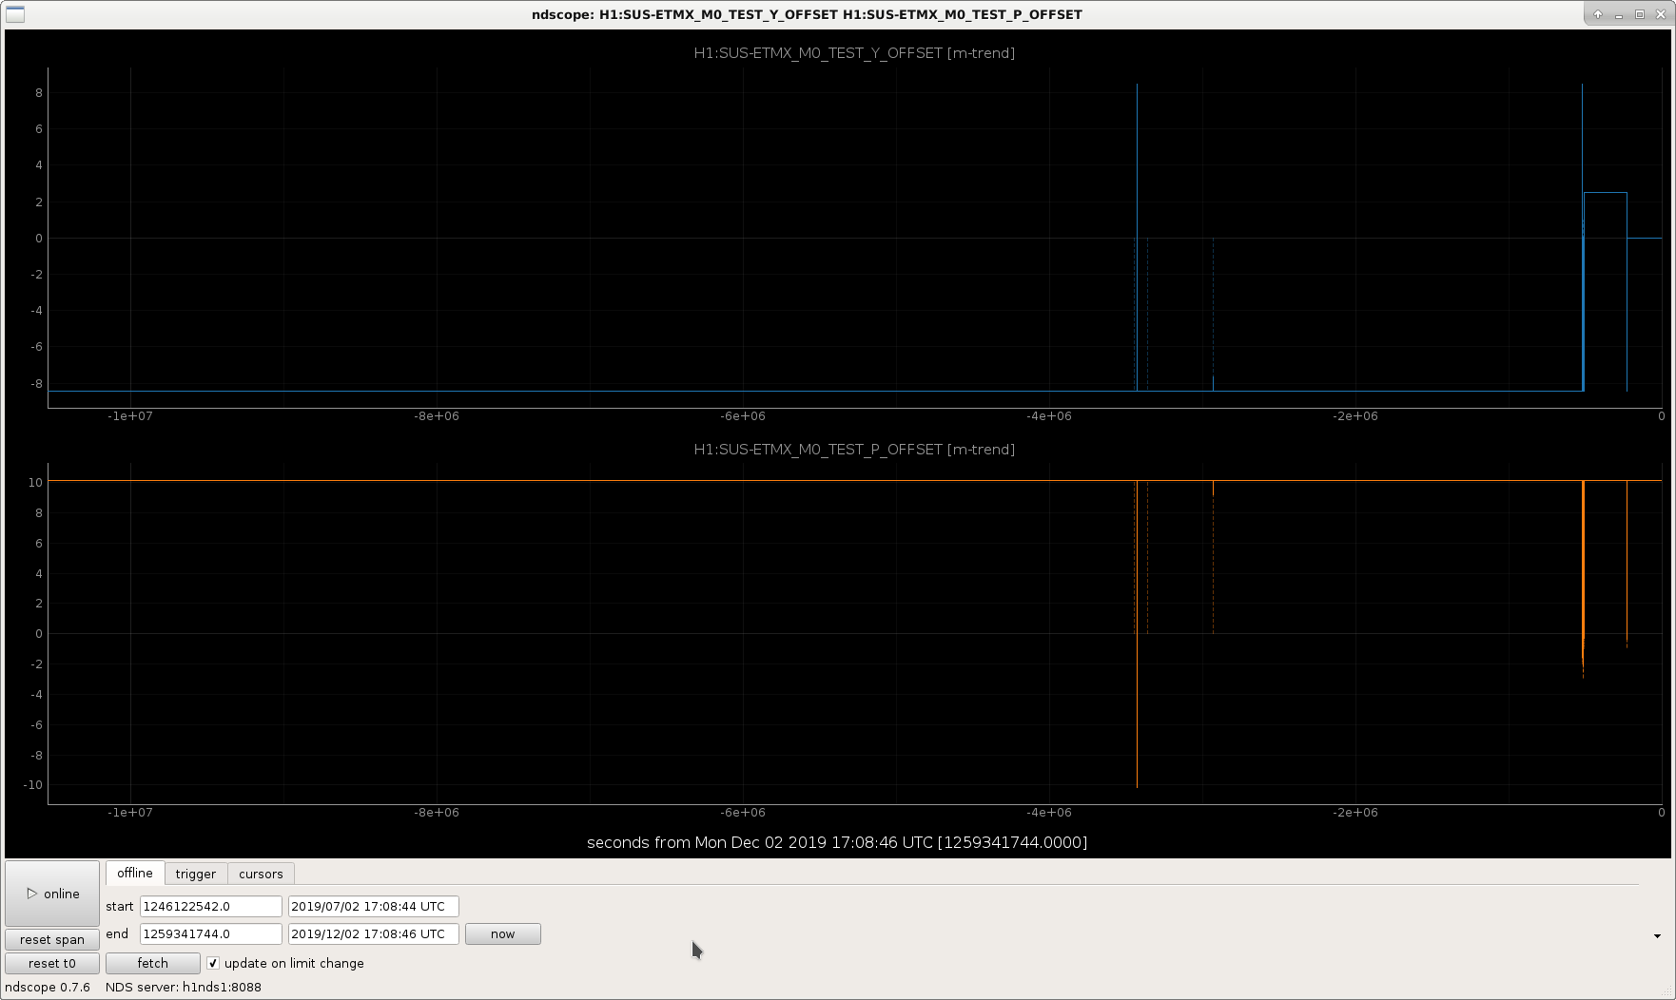Click the title bar keep-above arrow icon
Image resolution: width=1676 pixels, height=1000 pixels.
coord(1598,14)
